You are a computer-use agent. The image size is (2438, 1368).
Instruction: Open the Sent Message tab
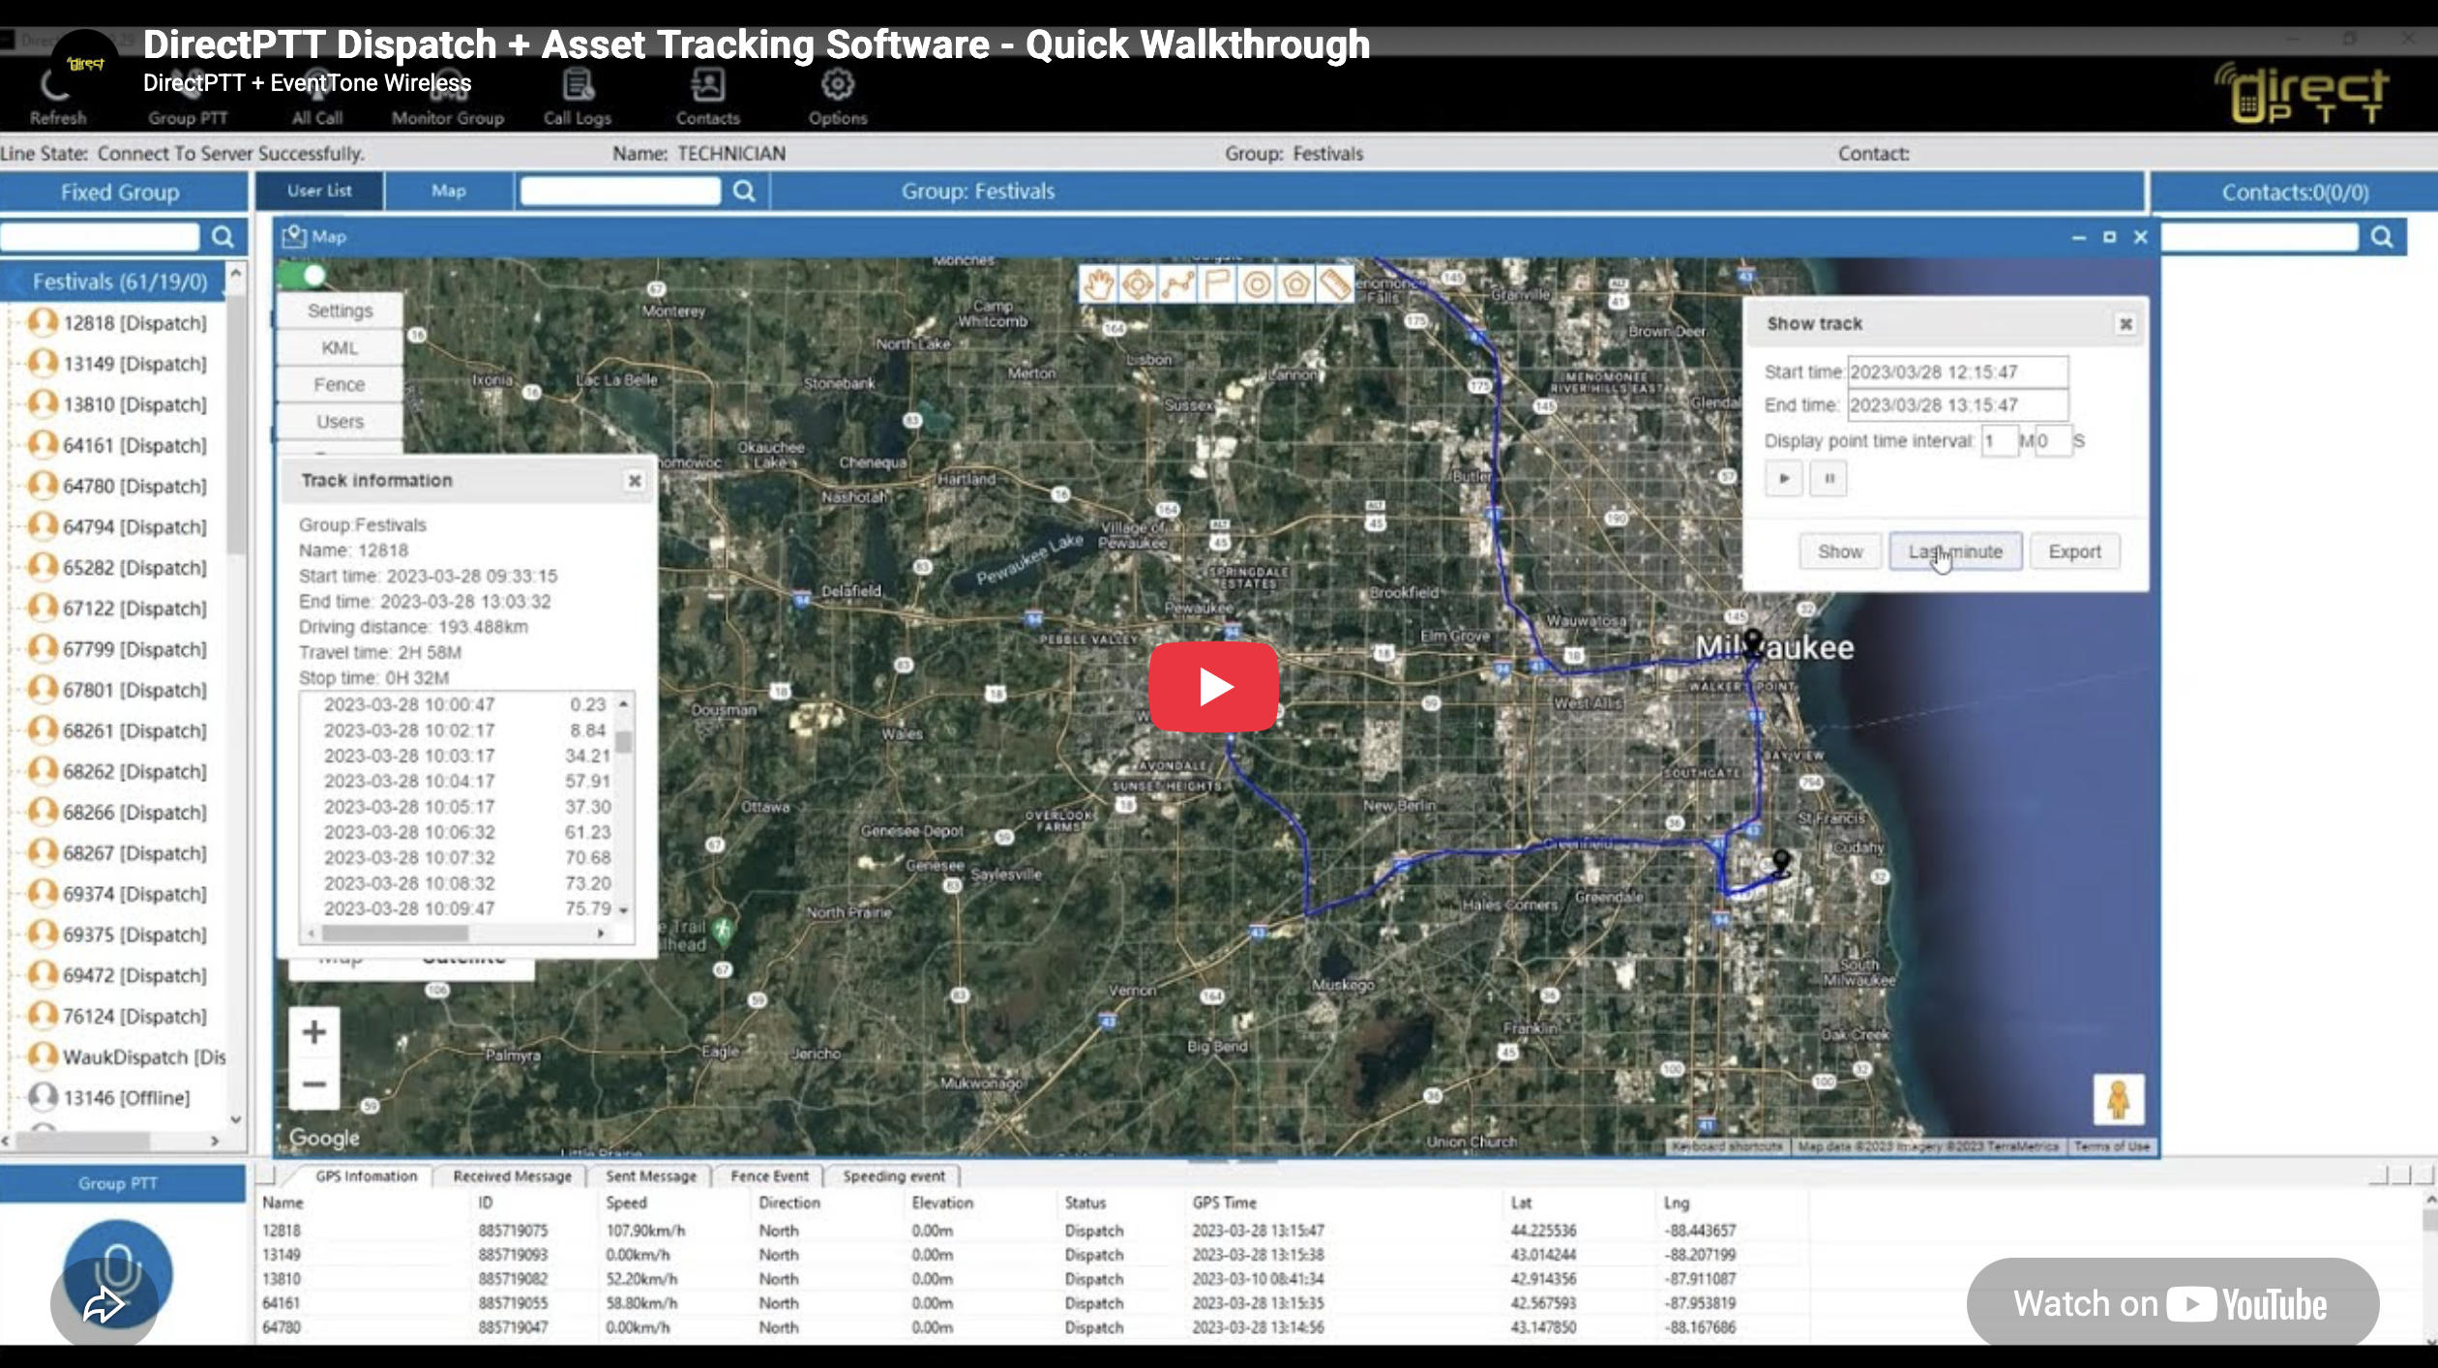pyautogui.click(x=651, y=1176)
